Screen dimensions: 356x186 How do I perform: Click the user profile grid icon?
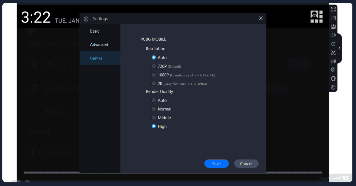(317, 17)
